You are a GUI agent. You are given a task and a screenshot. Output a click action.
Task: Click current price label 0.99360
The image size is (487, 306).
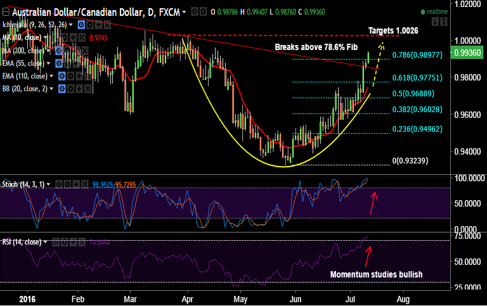(x=467, y=53)
